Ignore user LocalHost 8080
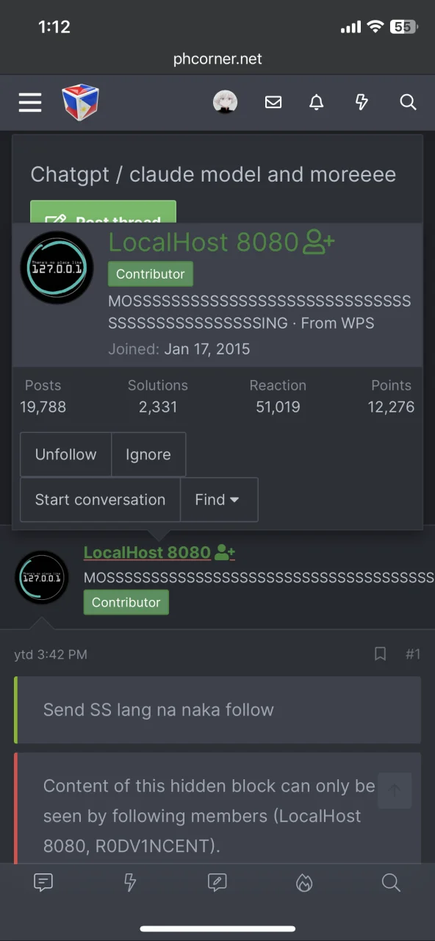 [148, 454]
